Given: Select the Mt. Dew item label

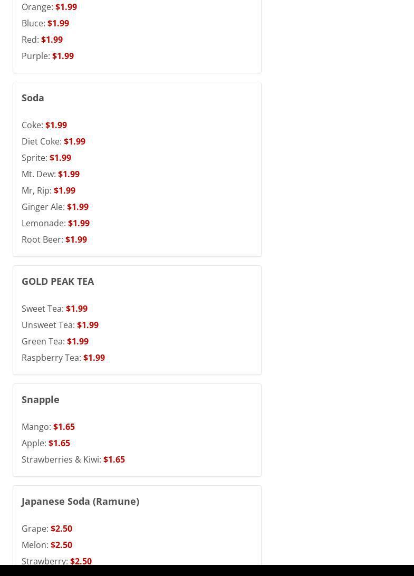Looking at the screenshot, I should pos(38,174).
